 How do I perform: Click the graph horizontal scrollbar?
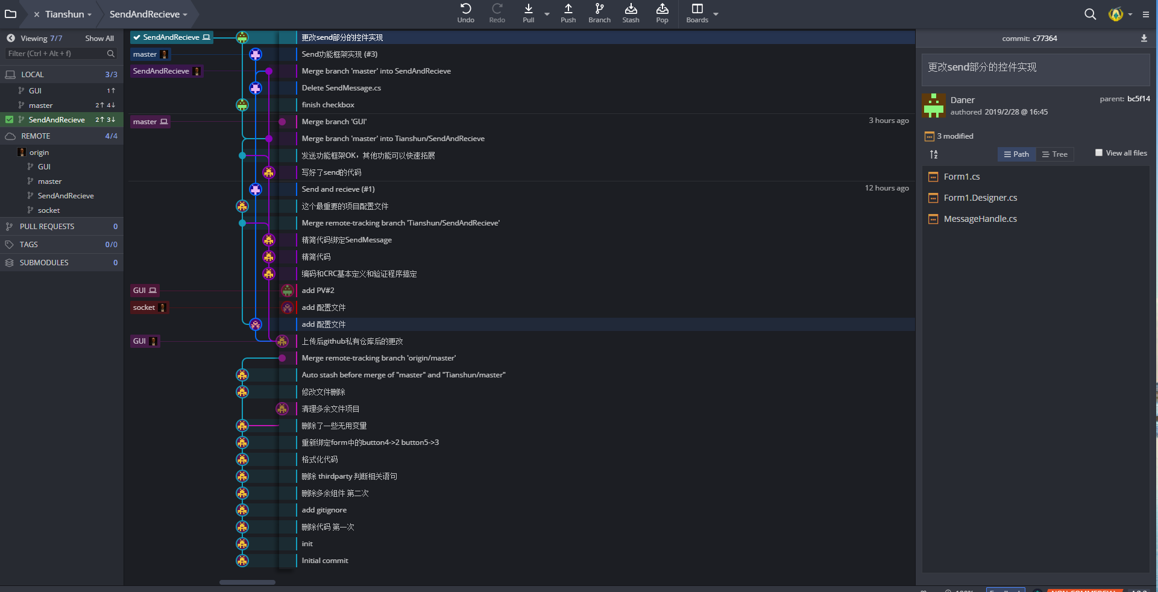tap(247, 582)
